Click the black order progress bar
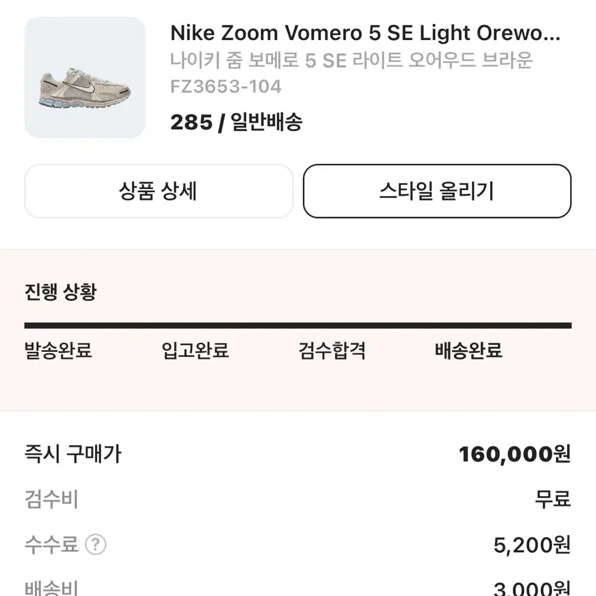 click(x=298, y=326)
